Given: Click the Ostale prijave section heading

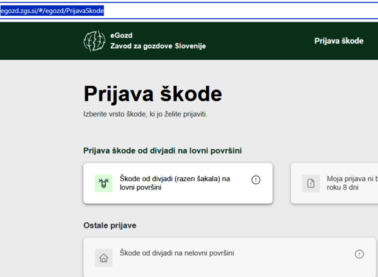Looking at the screenshot, I should click(110, 225).
